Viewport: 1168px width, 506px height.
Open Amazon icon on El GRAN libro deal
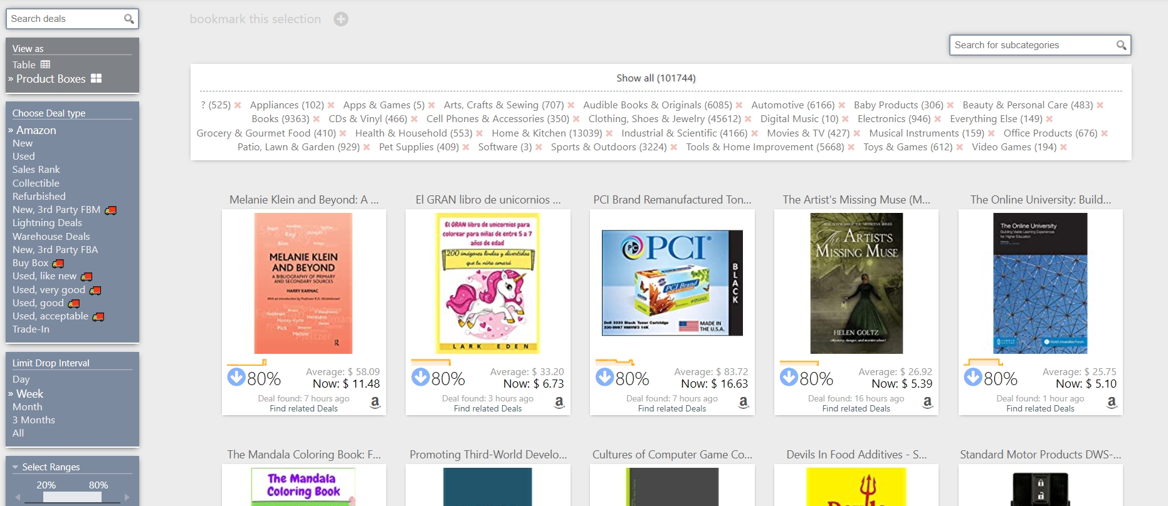coord(559,403)
